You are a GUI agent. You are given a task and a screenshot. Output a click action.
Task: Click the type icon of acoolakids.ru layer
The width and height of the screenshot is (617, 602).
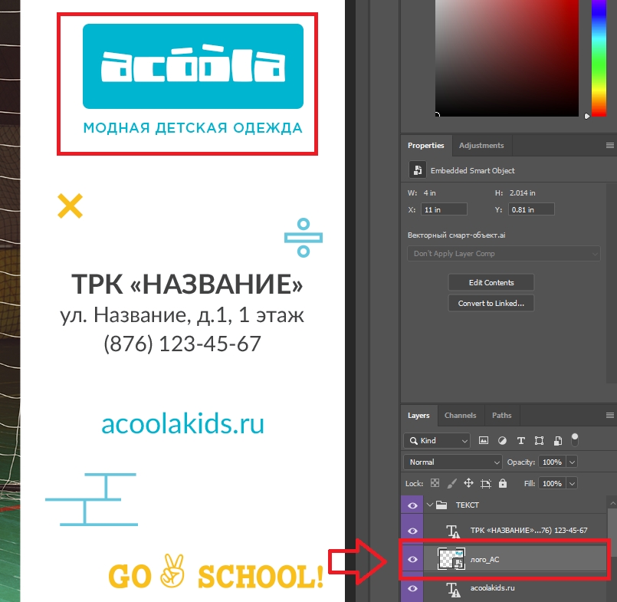point(453,589)
